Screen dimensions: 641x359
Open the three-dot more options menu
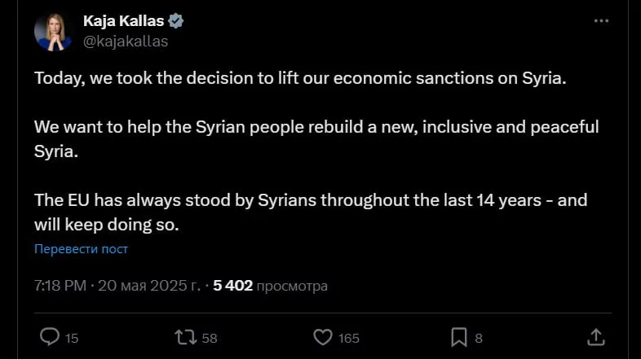601,21
